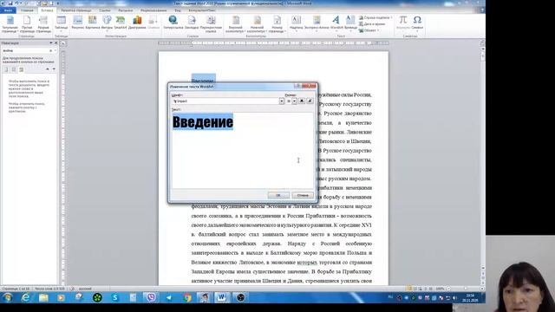
Task: Toggle bold in WordArt text dialog
Action: pos(302,101)
